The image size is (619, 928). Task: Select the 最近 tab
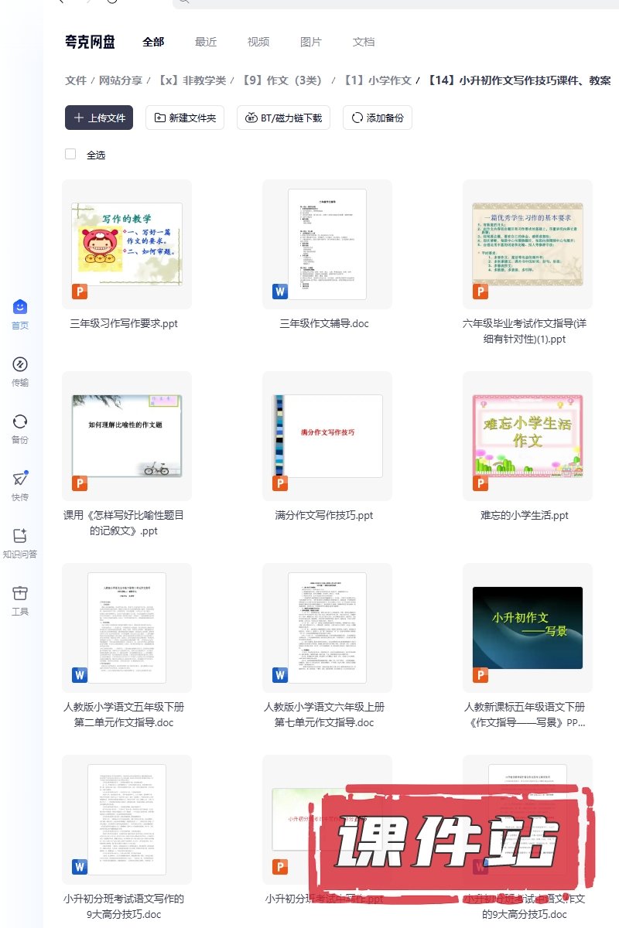click(x=206, y=42)
